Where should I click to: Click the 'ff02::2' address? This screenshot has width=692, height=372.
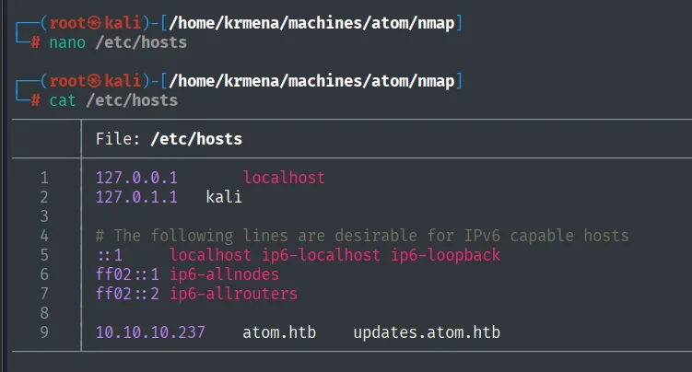pos(127,294)
